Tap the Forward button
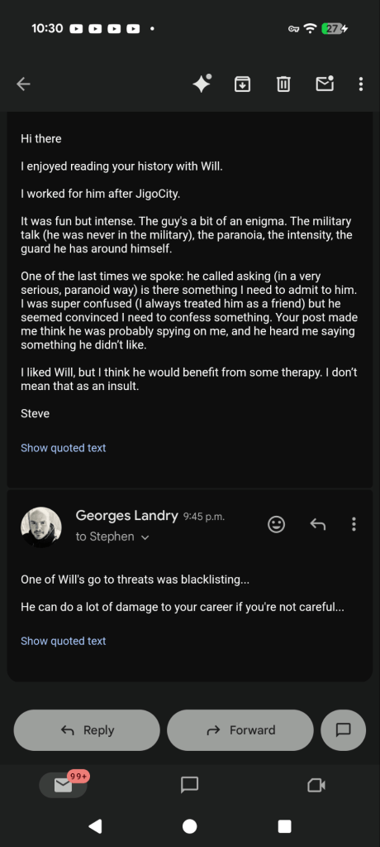This screenshot has height=847, width=380. pyautogui.click(x=240, y=729)
